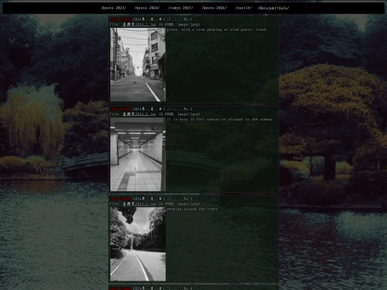
Task: Open the last nav link after /castle/
Action: pyautogui.click(x=274, y=8)
